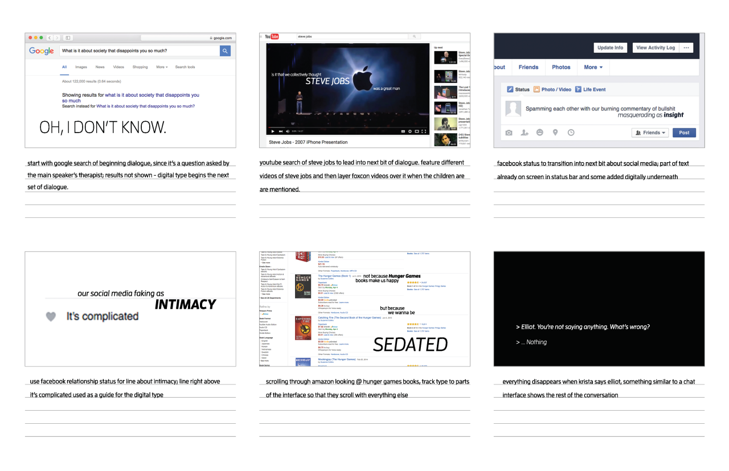Expand the Google More search filter
This screenshot has height=471, width=729.
tap(162, 67)
